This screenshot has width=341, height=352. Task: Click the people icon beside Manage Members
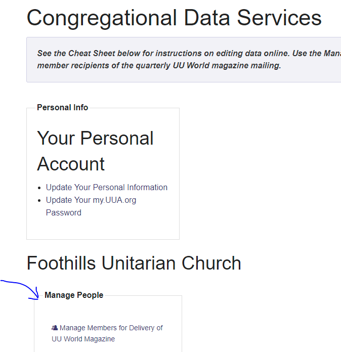pos(55,328)
